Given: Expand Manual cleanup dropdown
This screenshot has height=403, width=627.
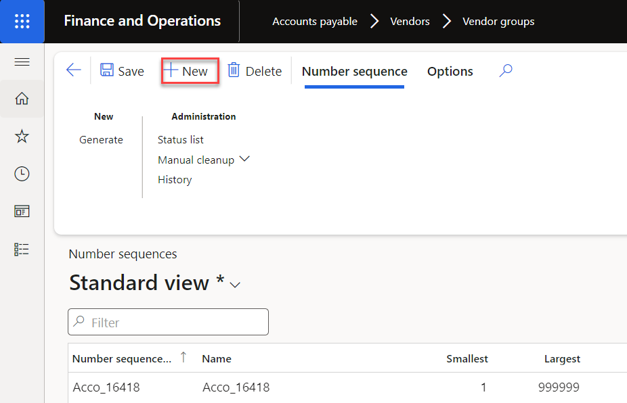Looking at the screenshot, I should [204, 160].
